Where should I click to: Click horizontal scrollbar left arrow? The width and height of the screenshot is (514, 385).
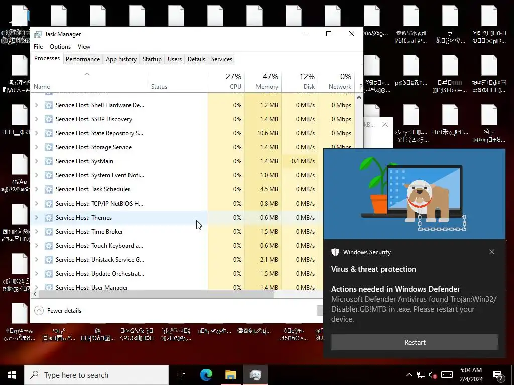coord(35,294)
